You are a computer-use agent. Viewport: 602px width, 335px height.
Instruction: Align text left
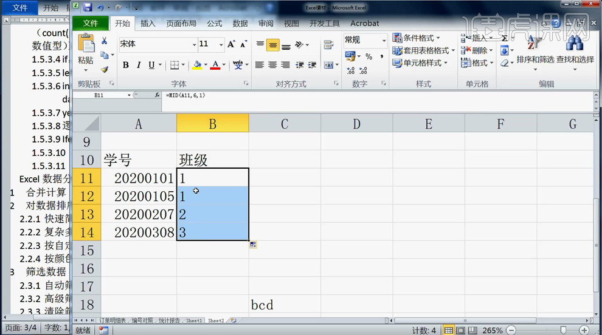pos(260,65)
